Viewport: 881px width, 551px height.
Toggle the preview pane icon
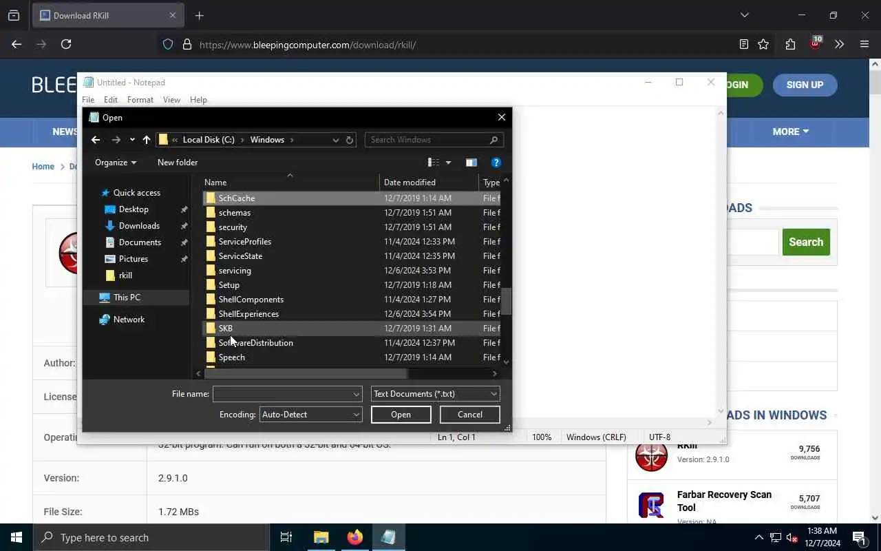tap(471, 163)
